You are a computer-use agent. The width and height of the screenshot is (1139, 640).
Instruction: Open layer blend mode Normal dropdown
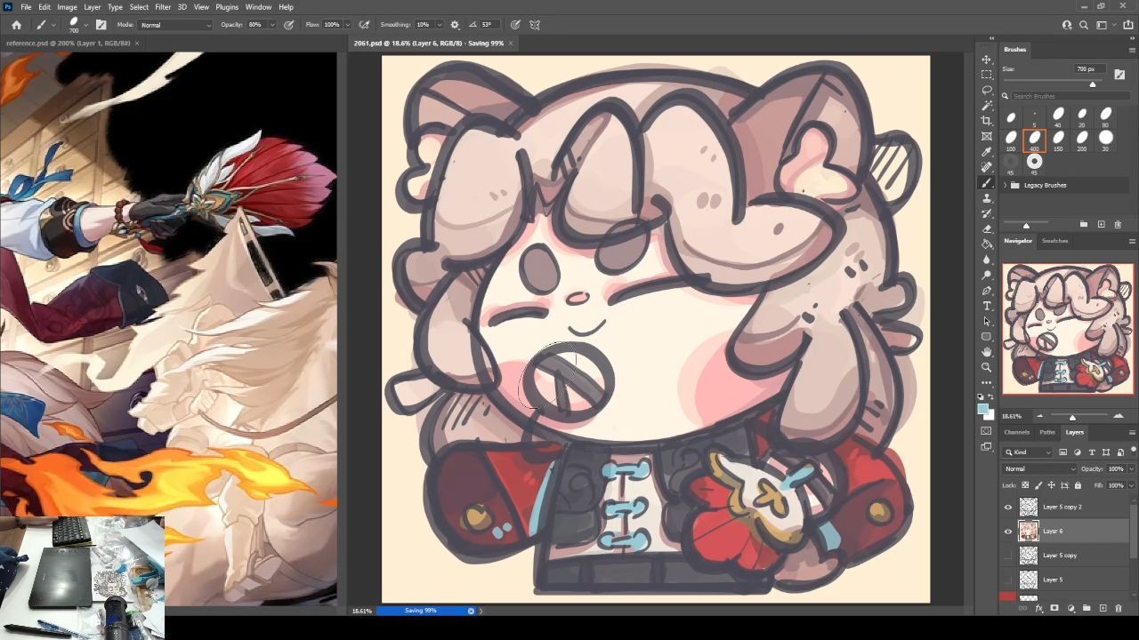(x=1039, y=468)
